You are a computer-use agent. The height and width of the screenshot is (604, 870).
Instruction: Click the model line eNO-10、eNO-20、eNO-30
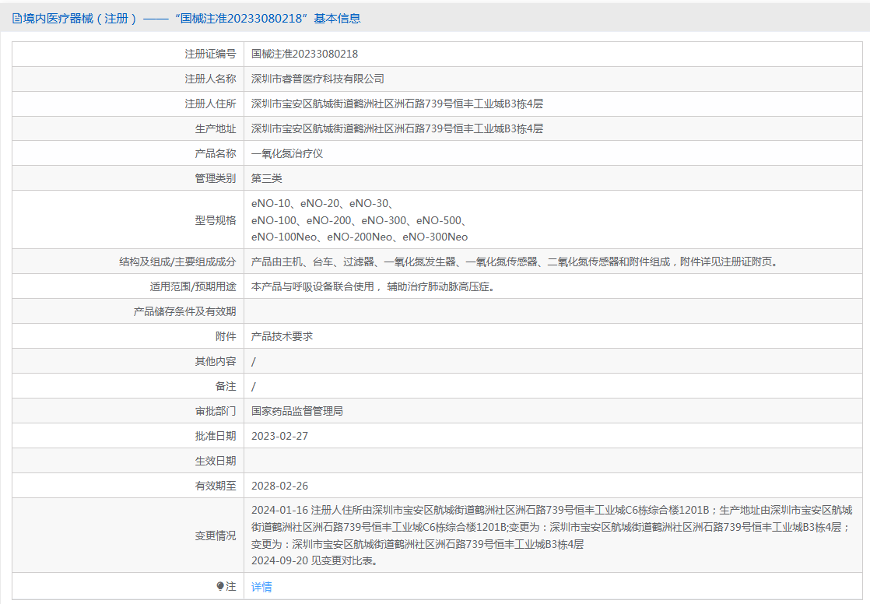point(322,203)
